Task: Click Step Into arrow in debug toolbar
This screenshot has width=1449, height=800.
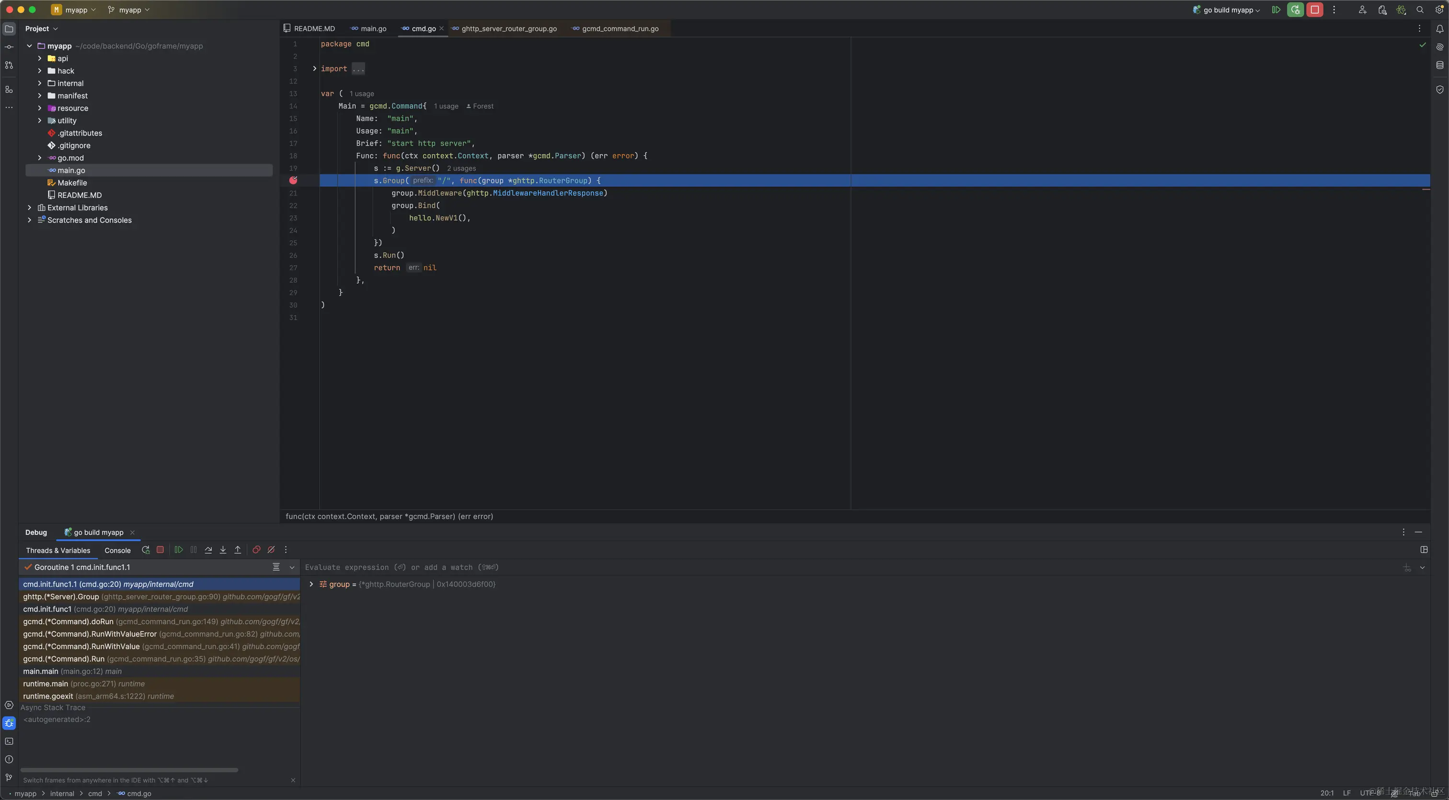Action: click(x=223, y=550)
